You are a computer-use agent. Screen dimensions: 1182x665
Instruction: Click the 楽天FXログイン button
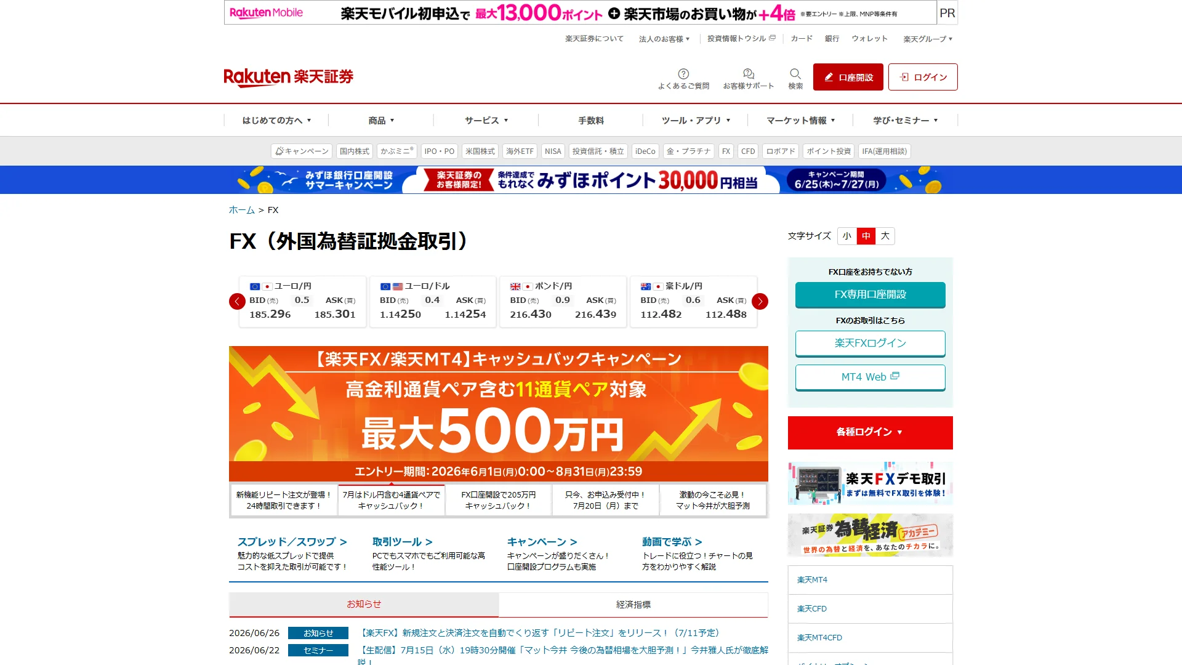[870, 343]
